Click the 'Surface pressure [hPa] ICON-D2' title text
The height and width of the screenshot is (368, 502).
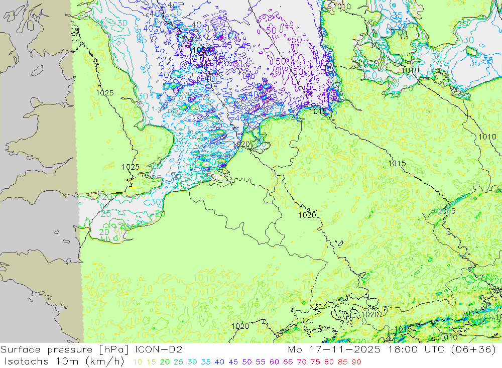[91, 349]
